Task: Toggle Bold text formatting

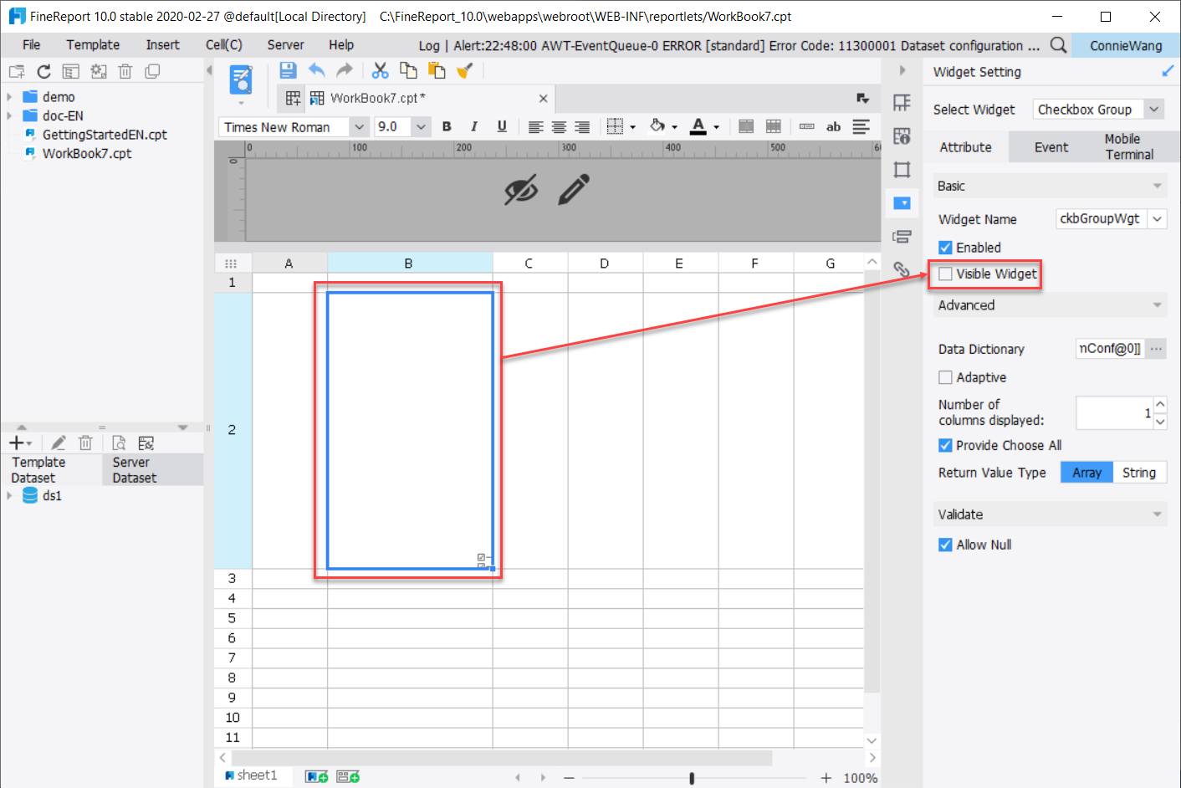Action: pos(447,127)
